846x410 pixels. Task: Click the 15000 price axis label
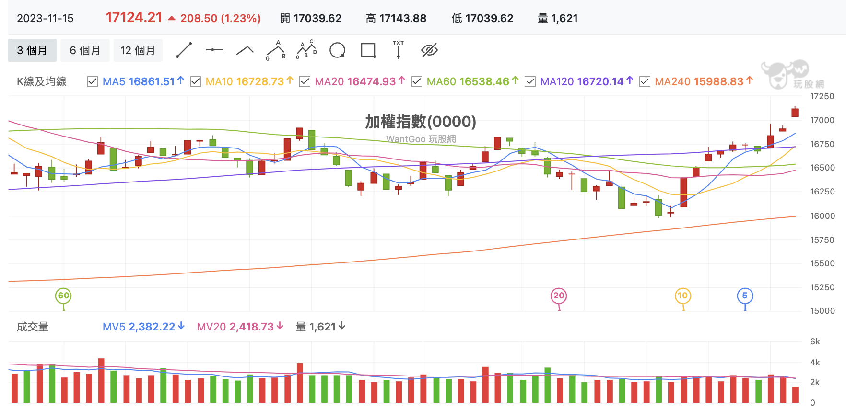[822, 311]
